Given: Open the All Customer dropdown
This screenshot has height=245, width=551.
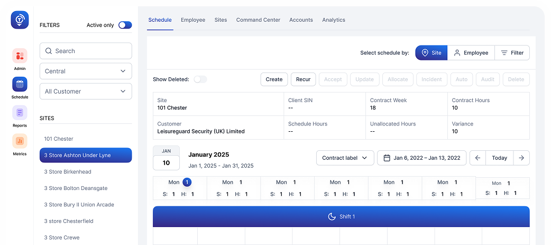Looking at the screenshot, I should point(86,91).
